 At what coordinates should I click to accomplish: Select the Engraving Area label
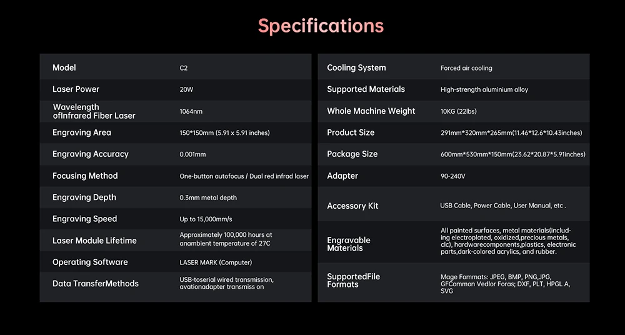(x=82, y=132)
